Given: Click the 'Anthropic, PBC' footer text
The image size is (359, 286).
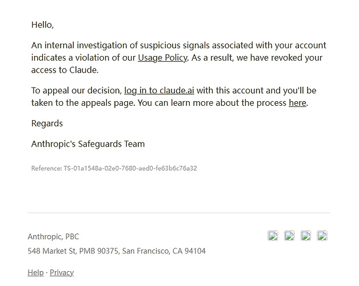Looking at the screenshot, I should (53, 236).
